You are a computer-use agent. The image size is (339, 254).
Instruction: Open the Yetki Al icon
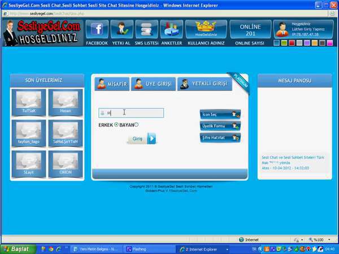(x=122, y=29)
